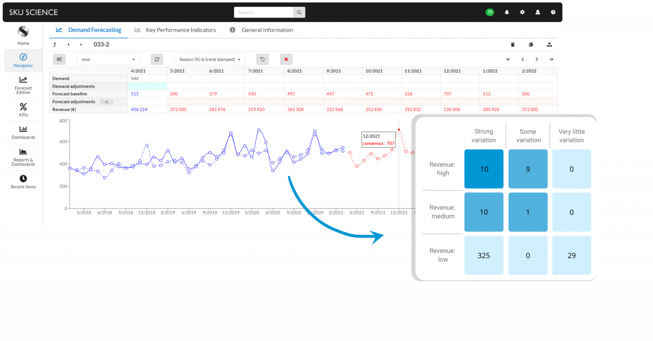The height and width of the screenshot is (341, 653).
Task: Expand the 'now' dropdown
Action: coord(108,59)
